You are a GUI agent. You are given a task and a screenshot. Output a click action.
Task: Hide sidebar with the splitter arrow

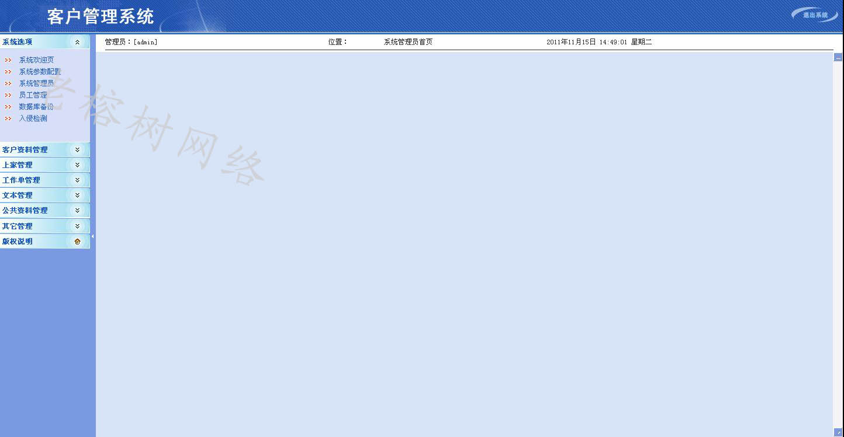click(92, 236)
